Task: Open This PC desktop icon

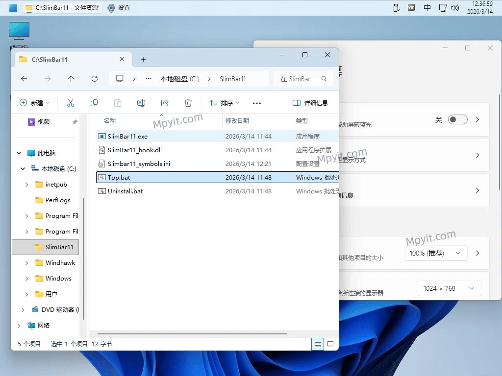Action: pos(19,35)
